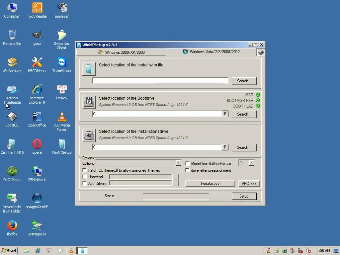This screenshot has width=340, height=255.
Task: Browse for drivers folder with ... button
Action: pos(175,183)
